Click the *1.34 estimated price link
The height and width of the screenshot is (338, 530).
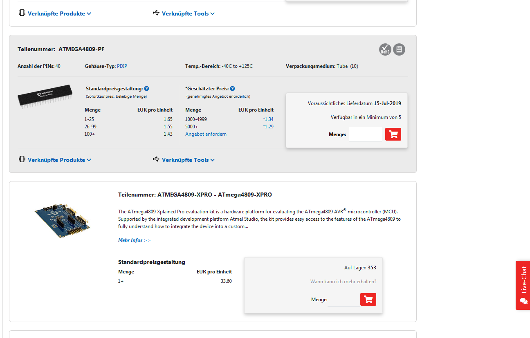coord(268,119)
